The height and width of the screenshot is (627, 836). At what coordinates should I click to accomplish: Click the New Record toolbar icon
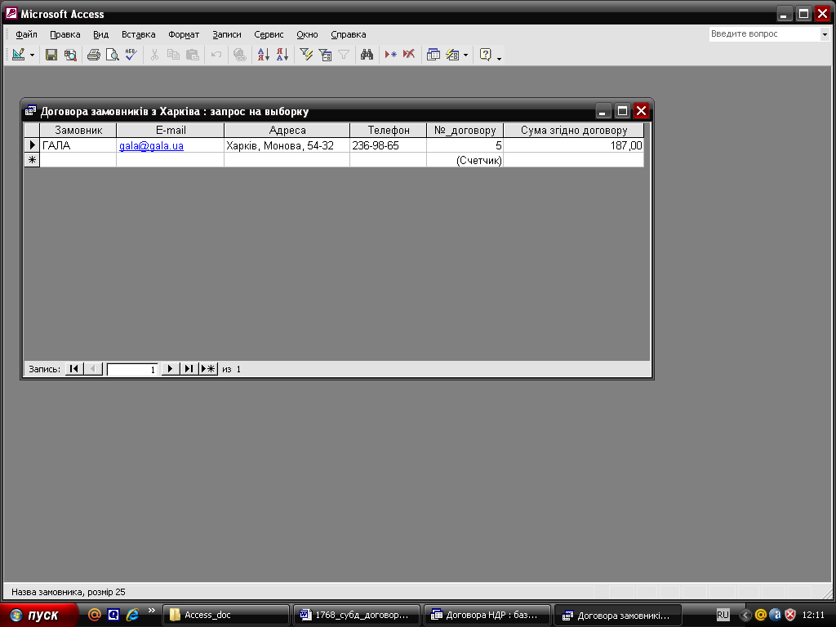[391, 55]
